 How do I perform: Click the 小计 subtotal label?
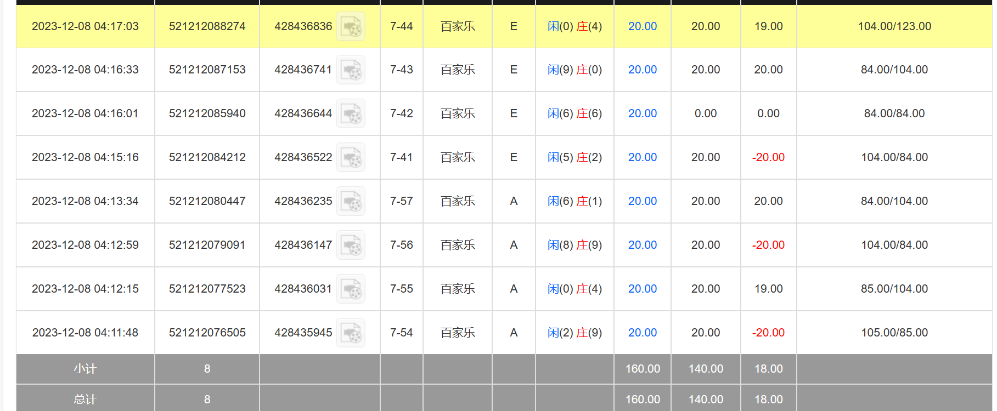pos(85,369)
